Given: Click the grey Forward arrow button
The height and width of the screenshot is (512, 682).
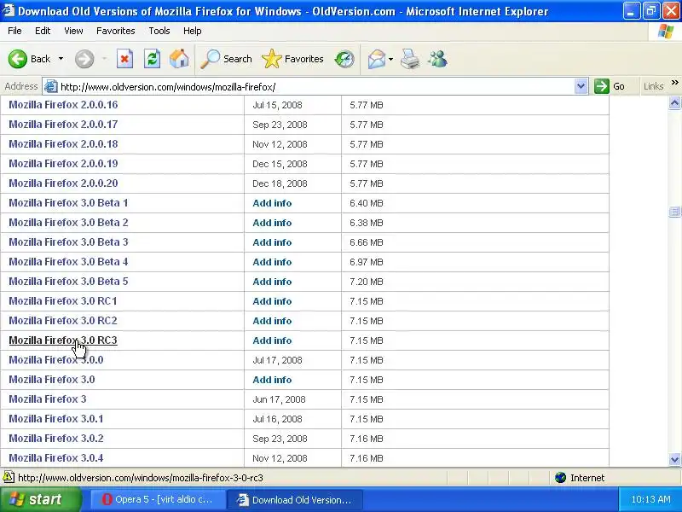Looking at the screenshot, I should [x=84, y=59].
